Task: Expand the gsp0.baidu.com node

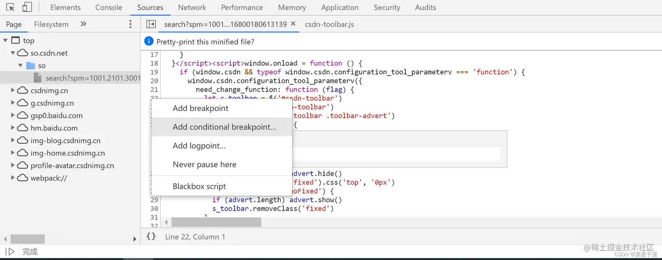Action: [x=13, y=115]
